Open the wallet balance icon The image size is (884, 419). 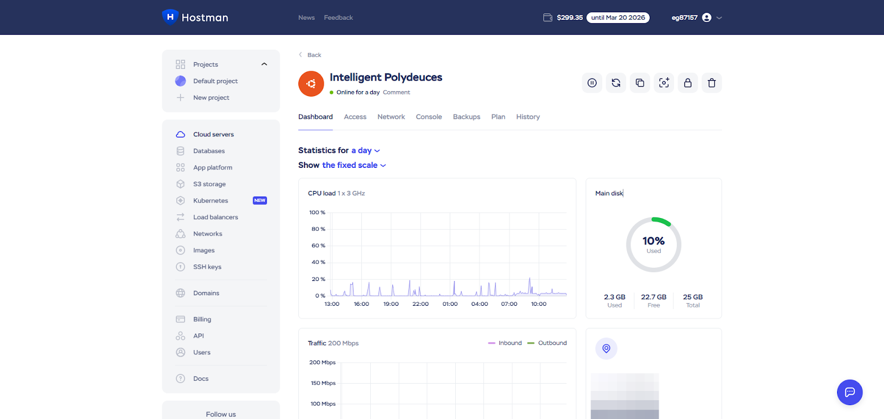(548, 18)
